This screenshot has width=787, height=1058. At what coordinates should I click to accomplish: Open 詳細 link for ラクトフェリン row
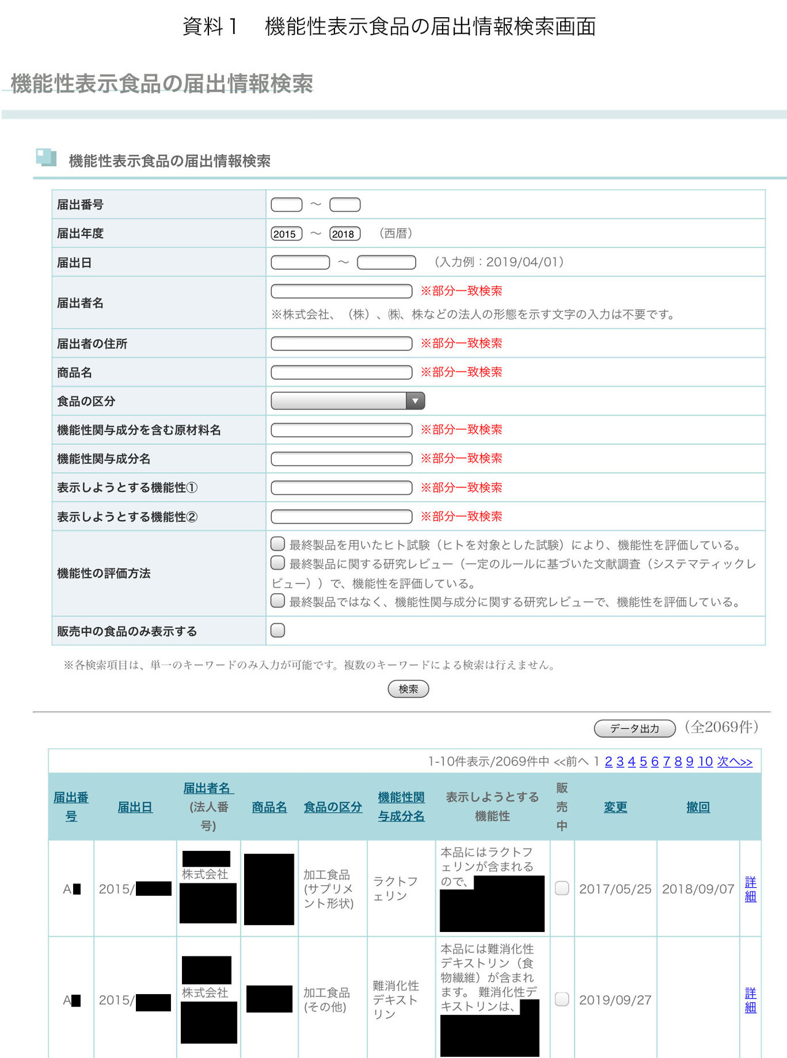pos(751,889)
